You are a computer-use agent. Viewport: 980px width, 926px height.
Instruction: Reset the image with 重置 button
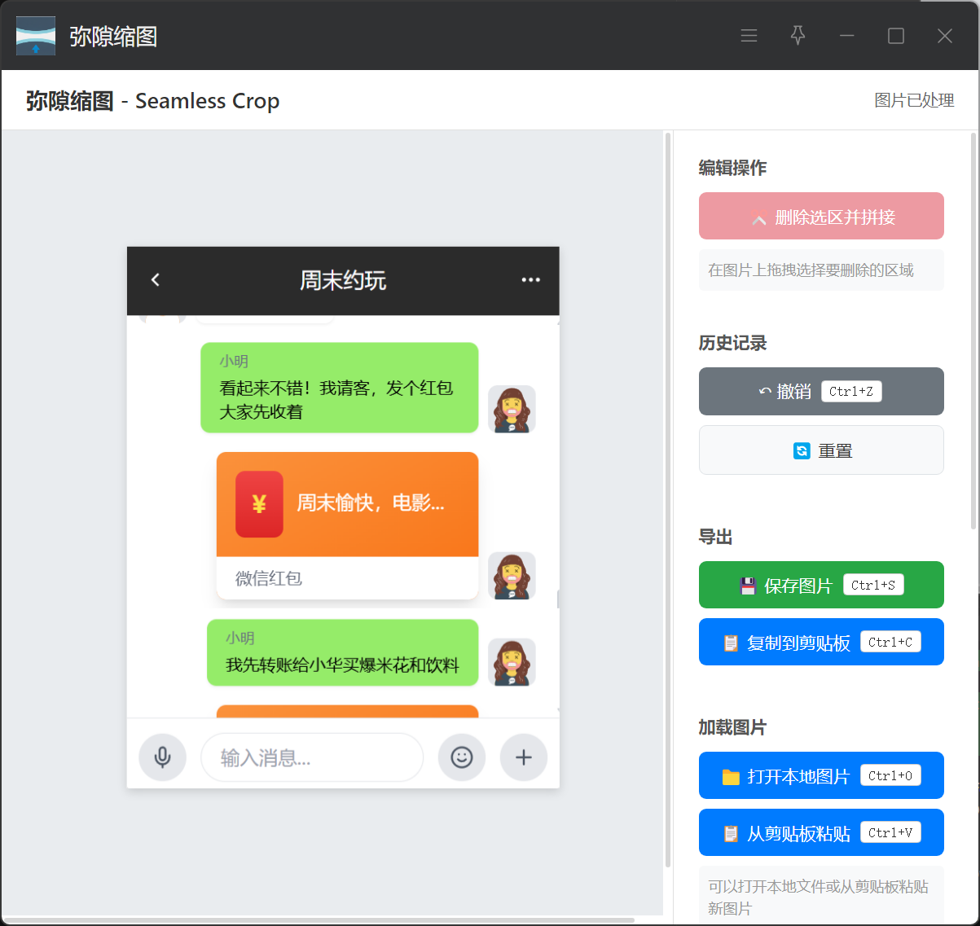(x=821, y=450)
